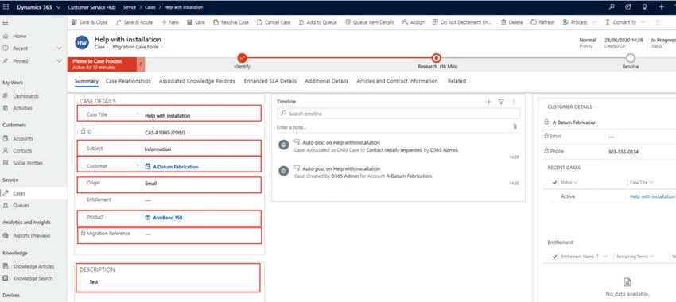Click the note attachment paperclip icon

click(x=515, y=126)
